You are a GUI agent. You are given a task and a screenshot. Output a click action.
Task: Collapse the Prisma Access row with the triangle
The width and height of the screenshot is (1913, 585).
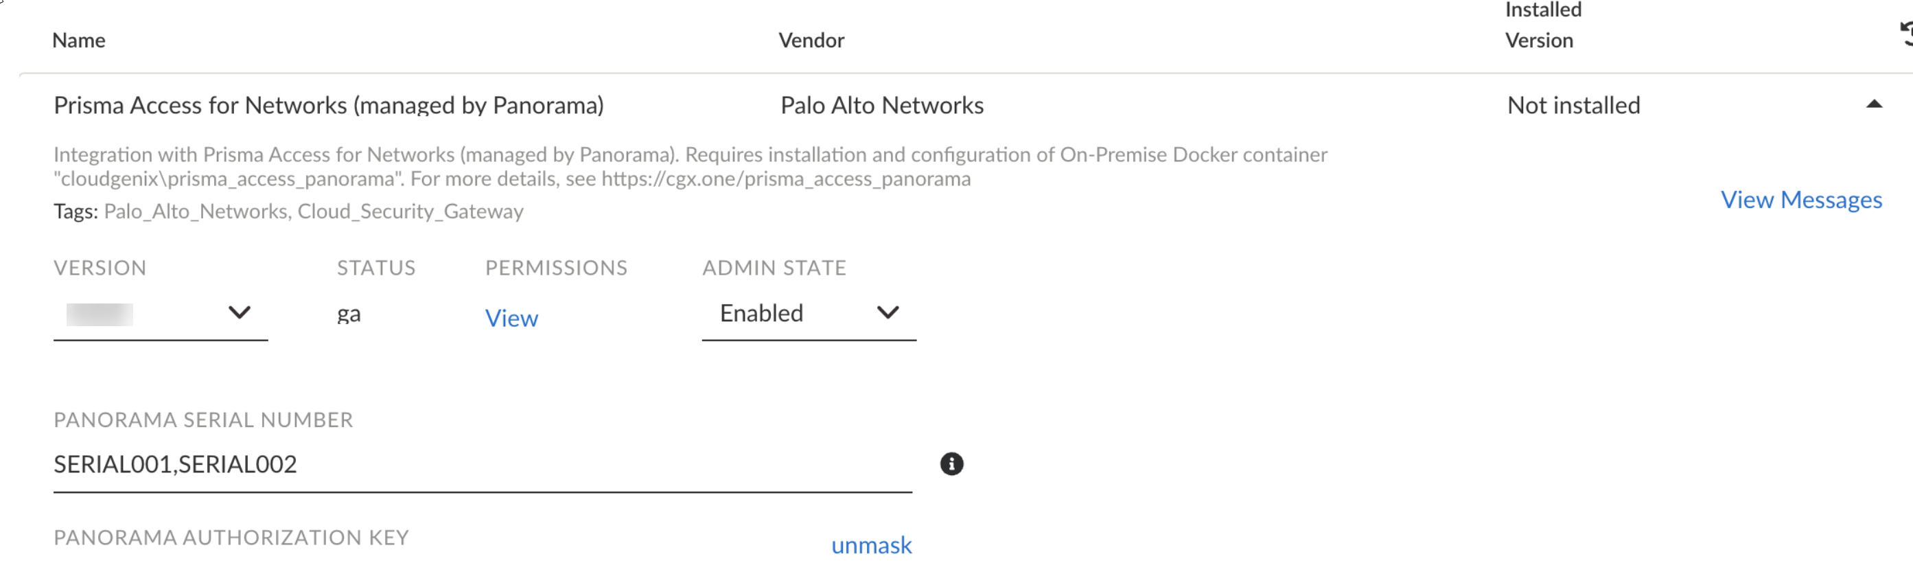coord(1874,104)
